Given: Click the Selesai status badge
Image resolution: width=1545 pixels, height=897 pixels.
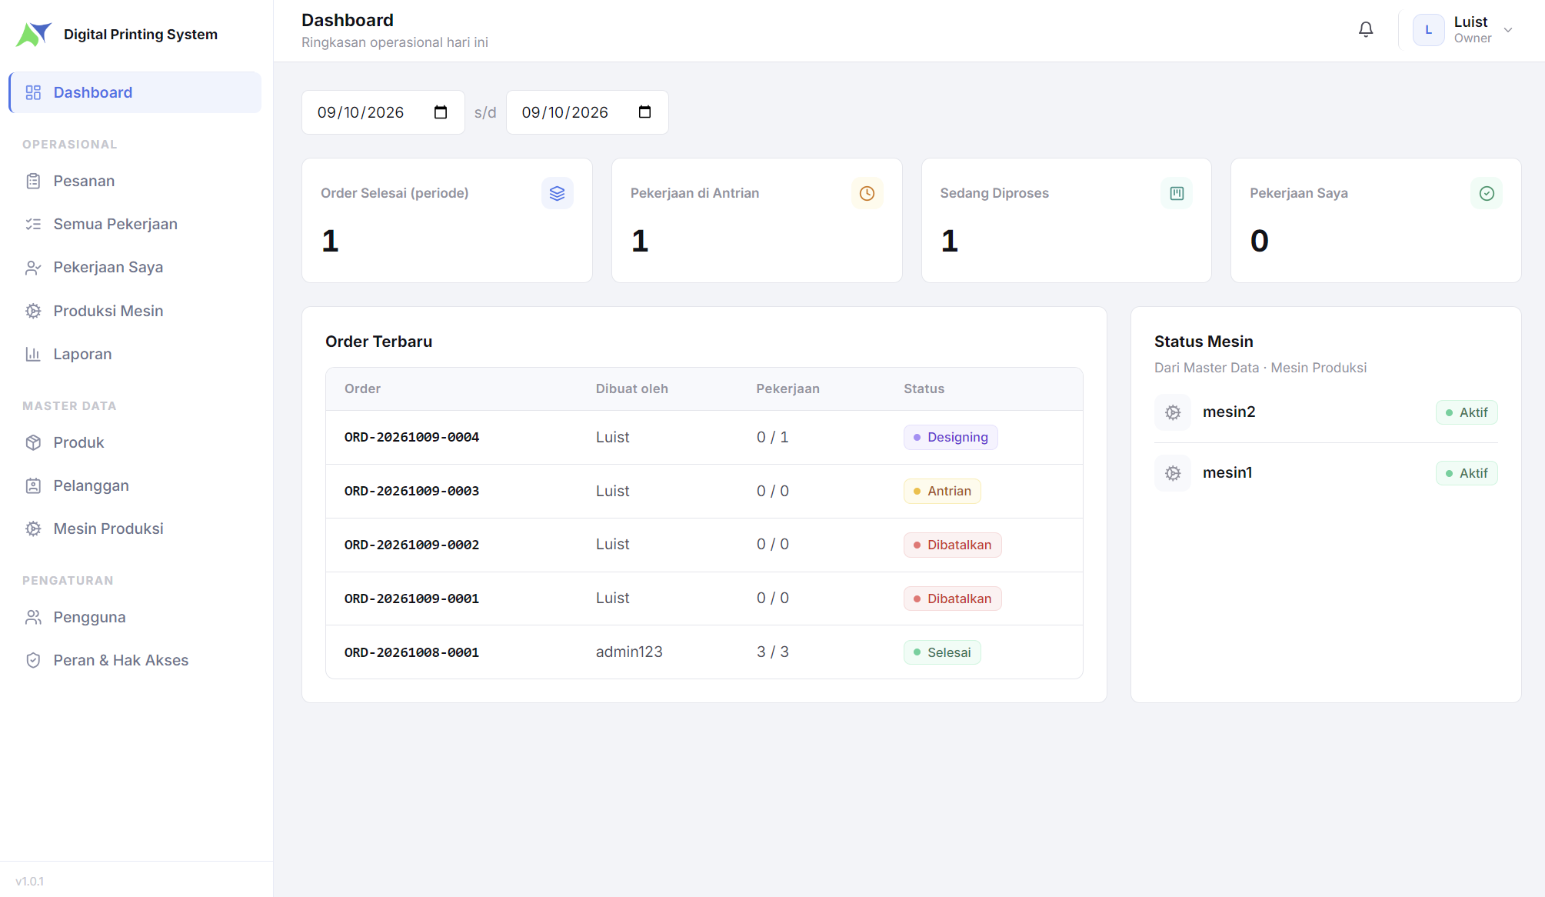Looking at the screenshot, I should (942, 652).
